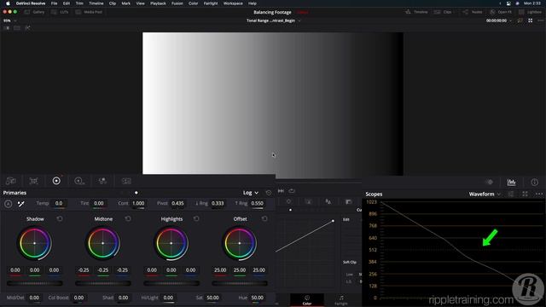This screenshot has width=546, height=307.
Task: Toggle the Timeline panel button
Action: coord(416,12)
